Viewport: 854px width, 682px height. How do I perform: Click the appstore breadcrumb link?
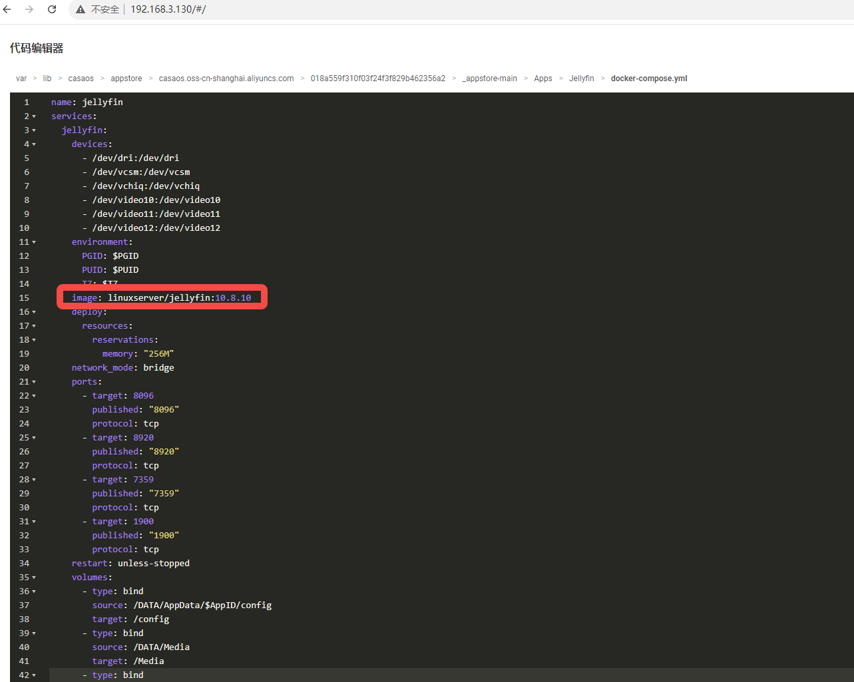point(126,78)
